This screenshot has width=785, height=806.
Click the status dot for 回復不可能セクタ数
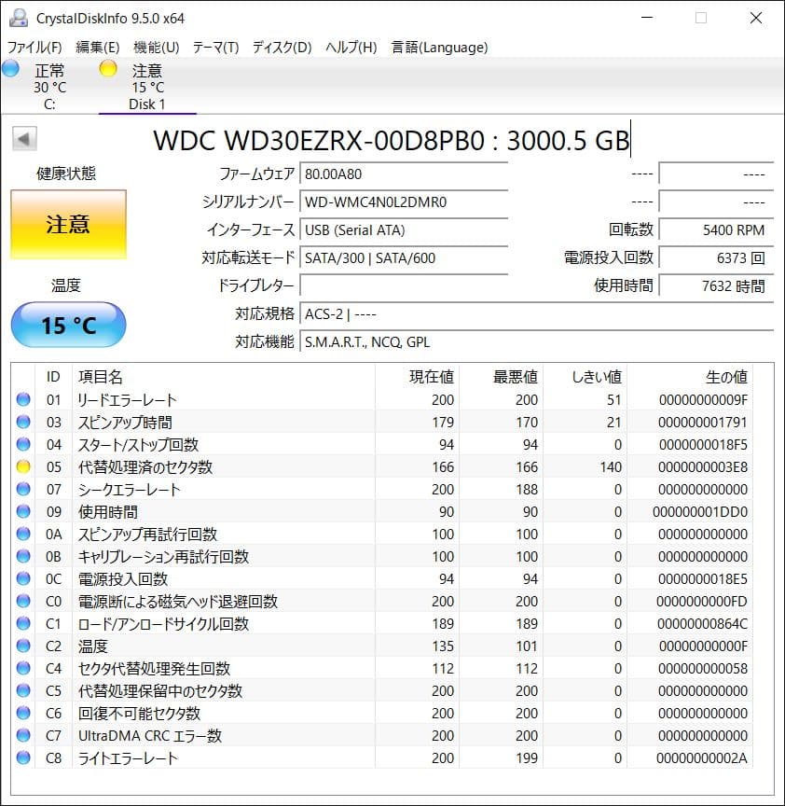23,713
